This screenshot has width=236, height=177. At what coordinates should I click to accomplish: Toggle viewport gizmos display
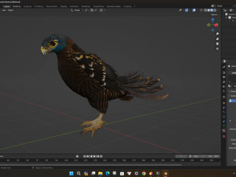[x=186, y=10]
